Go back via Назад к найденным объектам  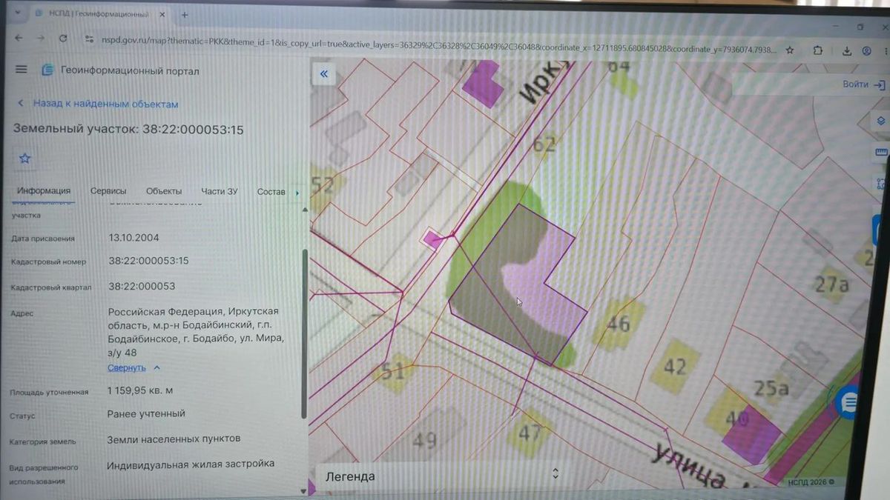point(97,104)
